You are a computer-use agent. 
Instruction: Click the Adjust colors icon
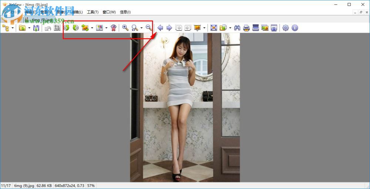100,28
